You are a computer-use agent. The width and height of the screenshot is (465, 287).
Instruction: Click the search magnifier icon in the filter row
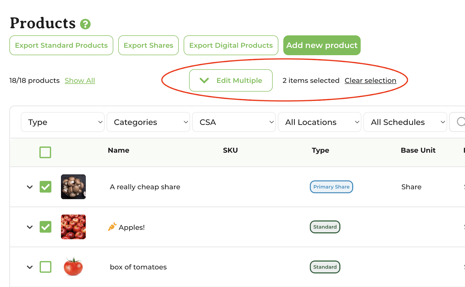click(x=461, y=122)
